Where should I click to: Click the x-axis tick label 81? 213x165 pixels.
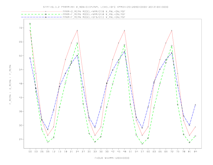(190, 152)
